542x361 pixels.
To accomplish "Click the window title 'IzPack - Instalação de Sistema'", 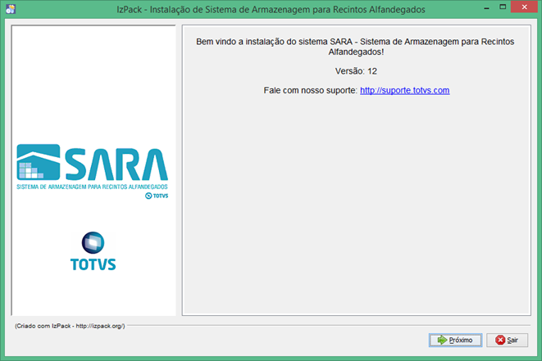I will coord(271,9).
